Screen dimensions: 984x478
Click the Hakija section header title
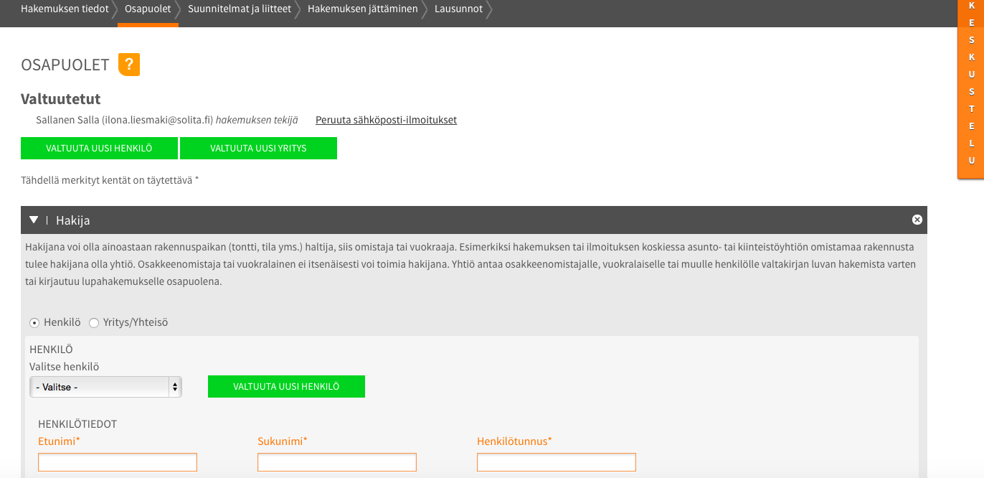point(72,220)
